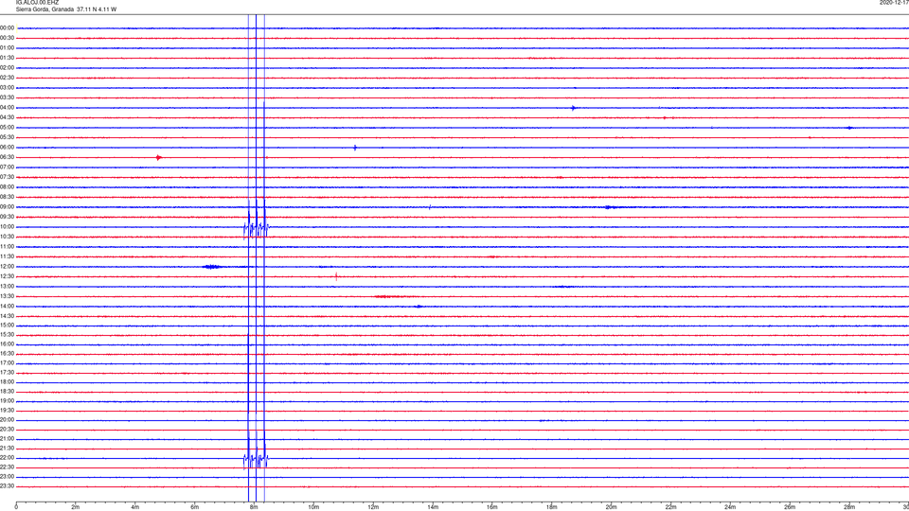The image size is (909, 511).
Task: Click the 2m tick label on time axis
Action: [x=76, y=507]
